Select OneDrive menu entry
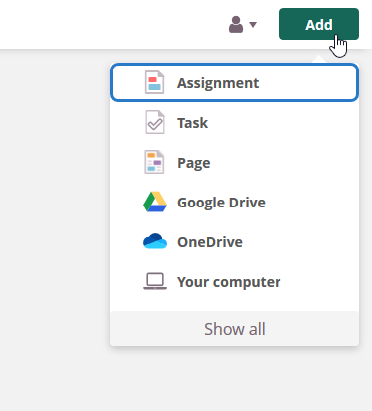The image size is (372, 411). pos(235,242)
